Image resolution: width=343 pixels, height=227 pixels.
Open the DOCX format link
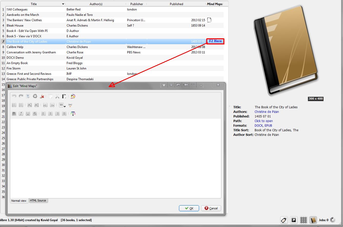click(259, 126)
